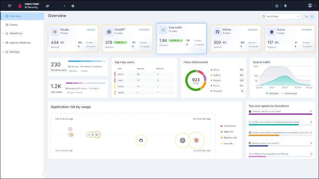
Task: Click the 1.2K Use cases bar
Action: 85,83
